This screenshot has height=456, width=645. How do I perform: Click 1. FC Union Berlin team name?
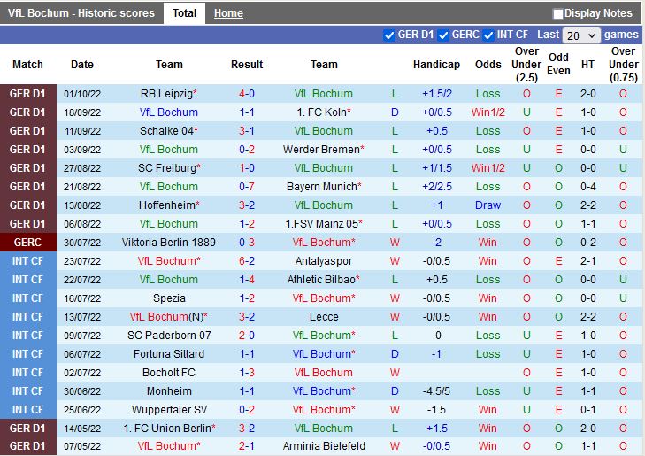tap(167, 428)
